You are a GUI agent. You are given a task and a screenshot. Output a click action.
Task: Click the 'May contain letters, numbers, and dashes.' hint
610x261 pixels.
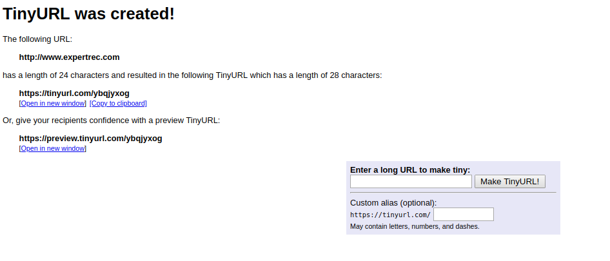pyautogui.click(x=415, y=226)
